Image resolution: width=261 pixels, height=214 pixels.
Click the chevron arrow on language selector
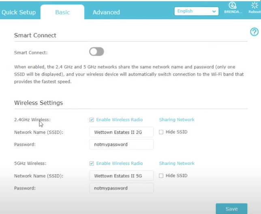[214, 12]
